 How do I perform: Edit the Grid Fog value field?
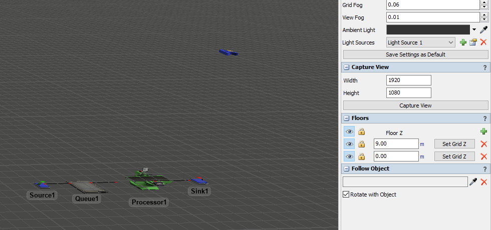click(433, 4)
